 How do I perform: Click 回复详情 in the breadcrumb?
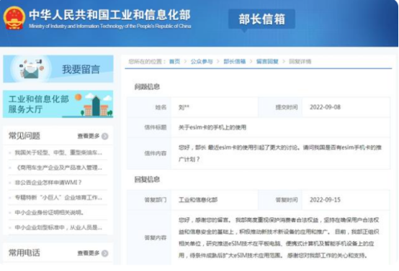click(300, 62)
